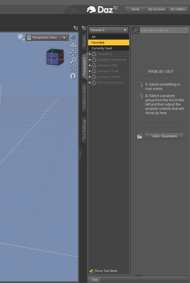Open the Parameters pane option menu icon
The height and width of the screenshot is (283, 190).
click(x=84, y=28)
